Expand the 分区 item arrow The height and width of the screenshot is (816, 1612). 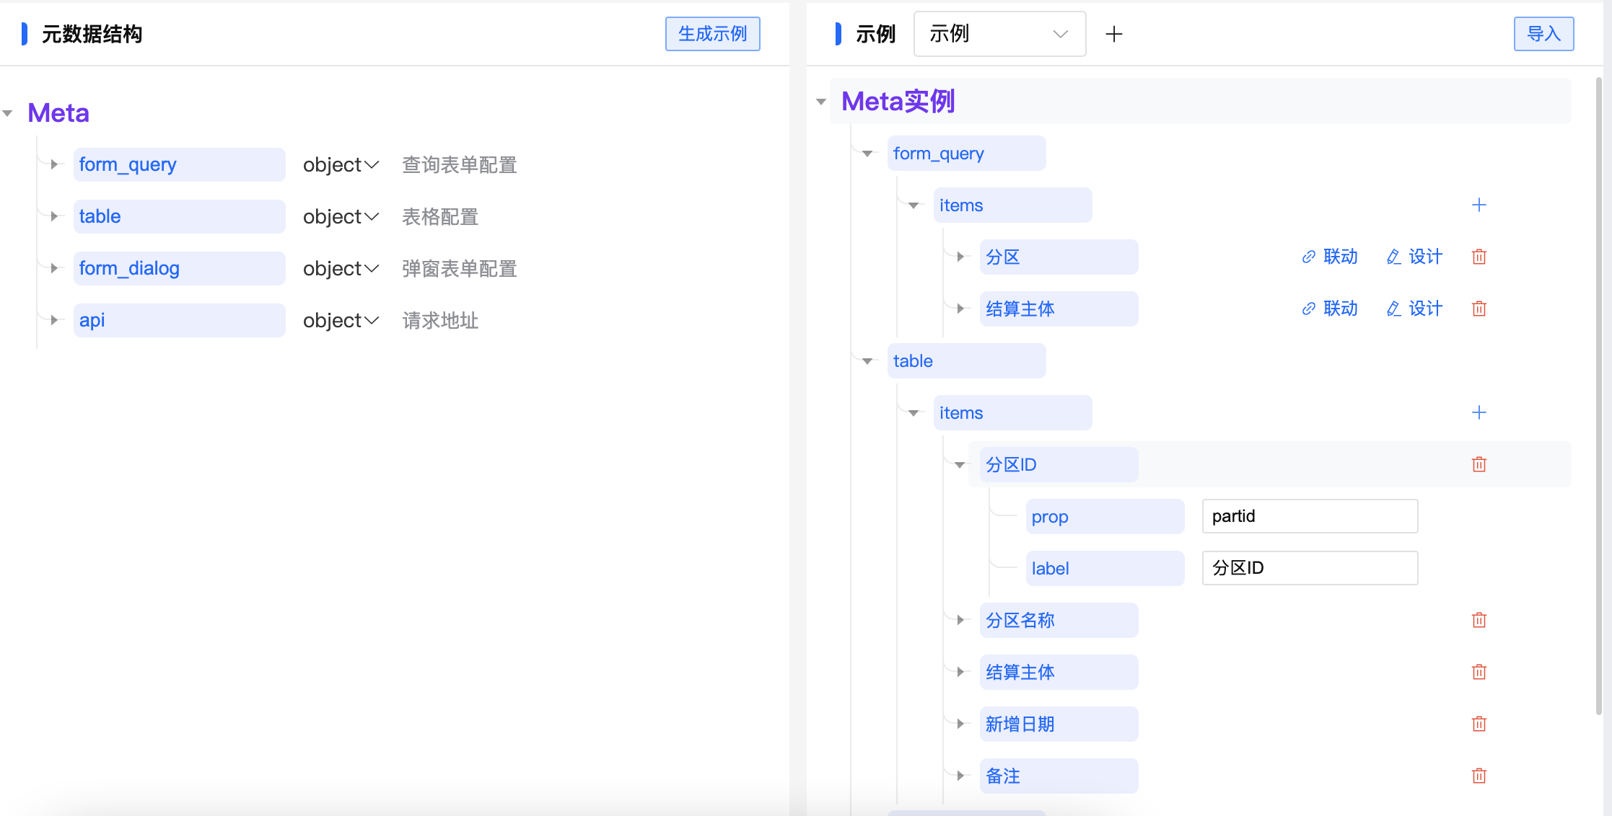point(960,257)
